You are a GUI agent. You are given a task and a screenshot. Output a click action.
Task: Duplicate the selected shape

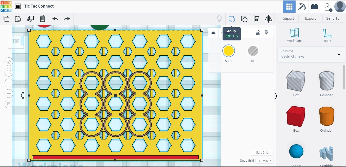pyautogui.click(x=30, y=18)
